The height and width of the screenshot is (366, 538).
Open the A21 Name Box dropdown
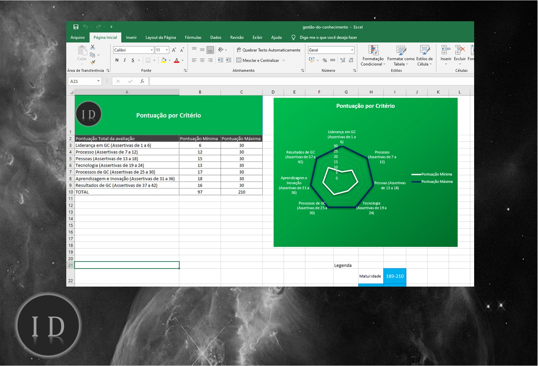coord(98,81)
